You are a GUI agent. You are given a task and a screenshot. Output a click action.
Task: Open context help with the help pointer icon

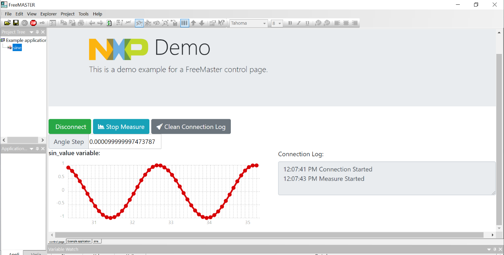point(222,23)
